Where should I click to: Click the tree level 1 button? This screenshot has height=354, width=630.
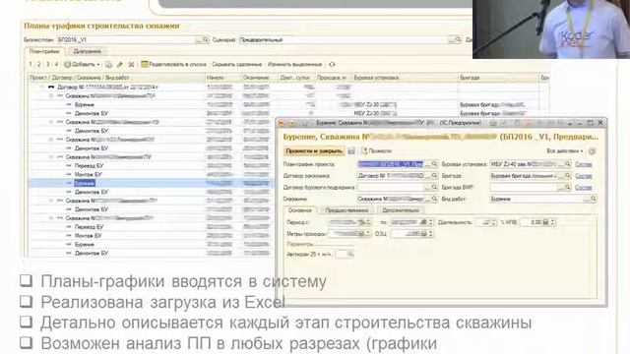31,64
